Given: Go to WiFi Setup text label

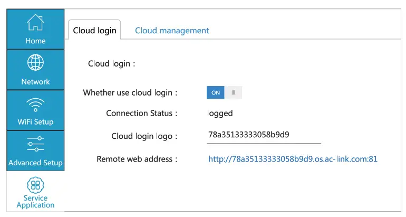Looking at the screenshot, I should point(35,122).
